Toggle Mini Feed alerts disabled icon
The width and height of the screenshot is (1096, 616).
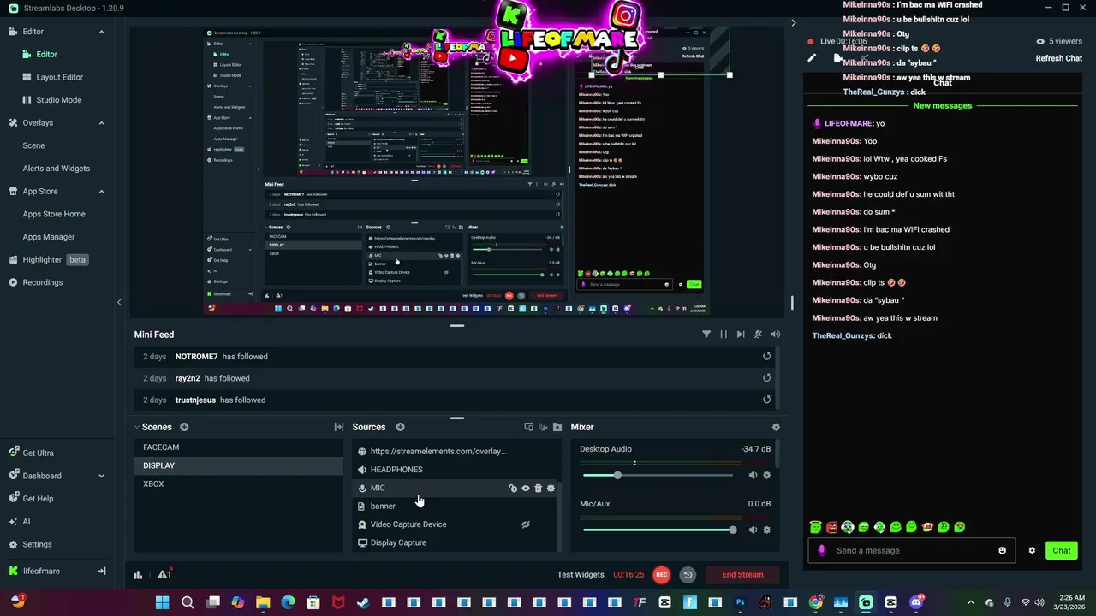[758, 335]
